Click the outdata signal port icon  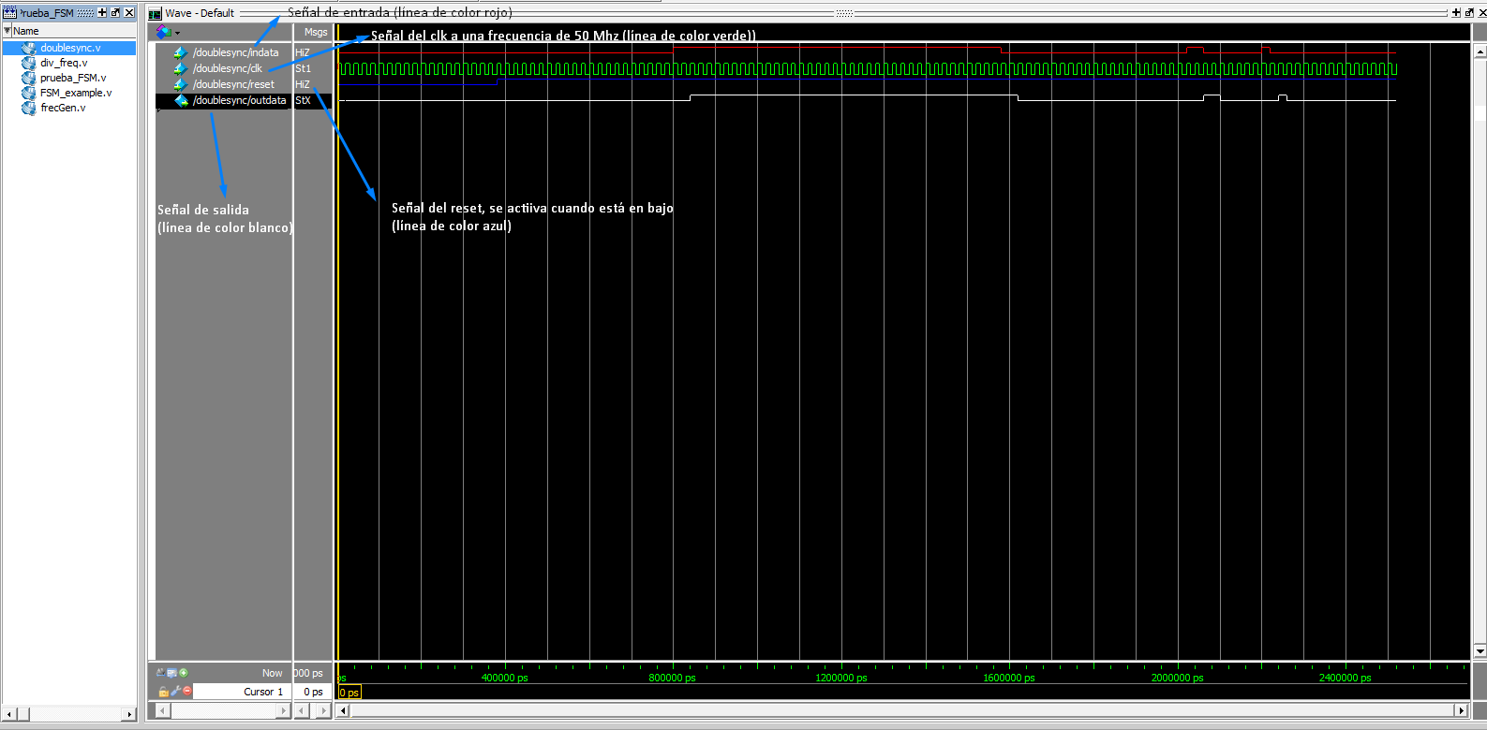pyautogui.click(x=181, y=100)
